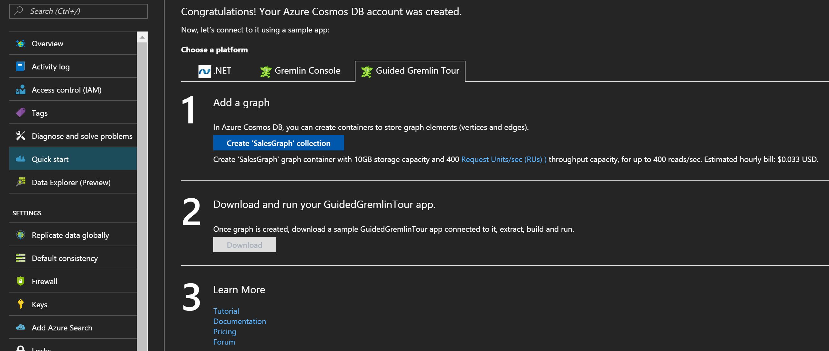Switch to the Gremlin Console tab
Image resolution: width=829 pixels, height=351 pixels.
tap(300, 71)
